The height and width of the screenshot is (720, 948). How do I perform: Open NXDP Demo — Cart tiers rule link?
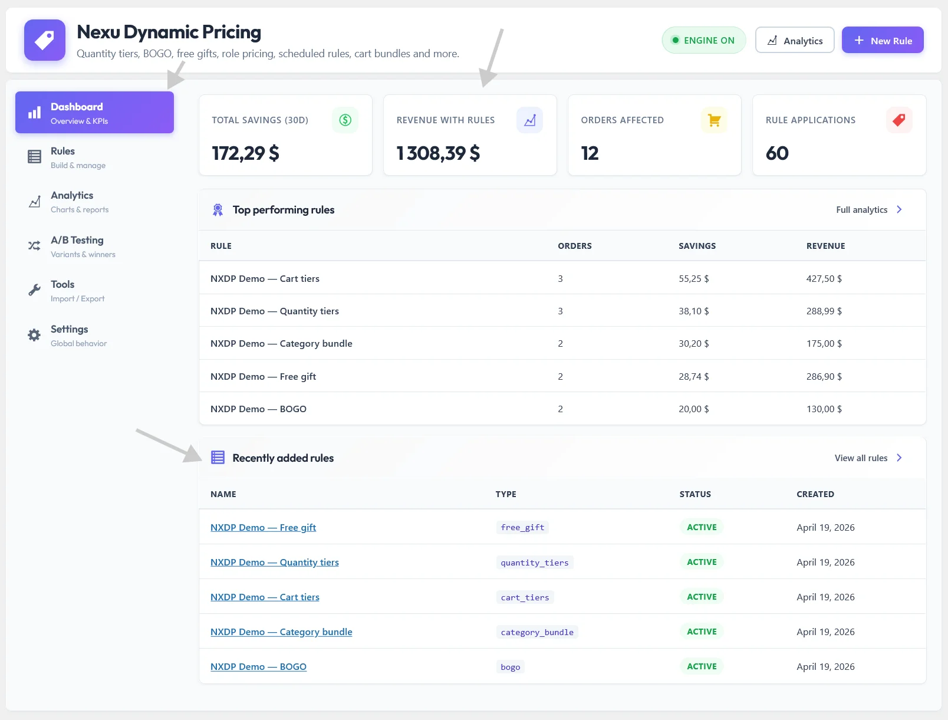[265, 597]
